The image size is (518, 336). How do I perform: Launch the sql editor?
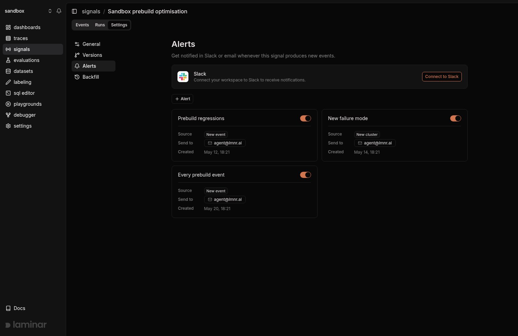pyautogui.click(x=33, y=93)
